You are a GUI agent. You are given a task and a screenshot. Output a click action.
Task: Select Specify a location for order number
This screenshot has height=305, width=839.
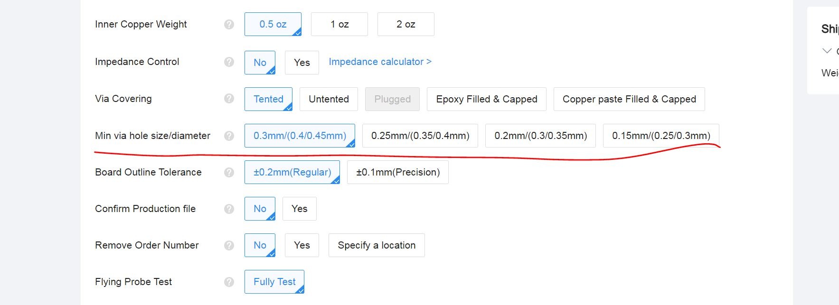click(x=377, y=245)
